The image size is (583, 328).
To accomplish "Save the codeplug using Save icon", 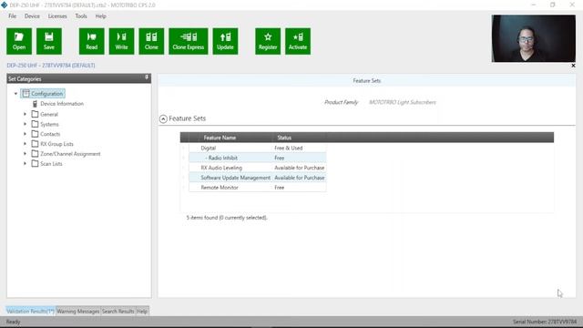I will point(49,41).
